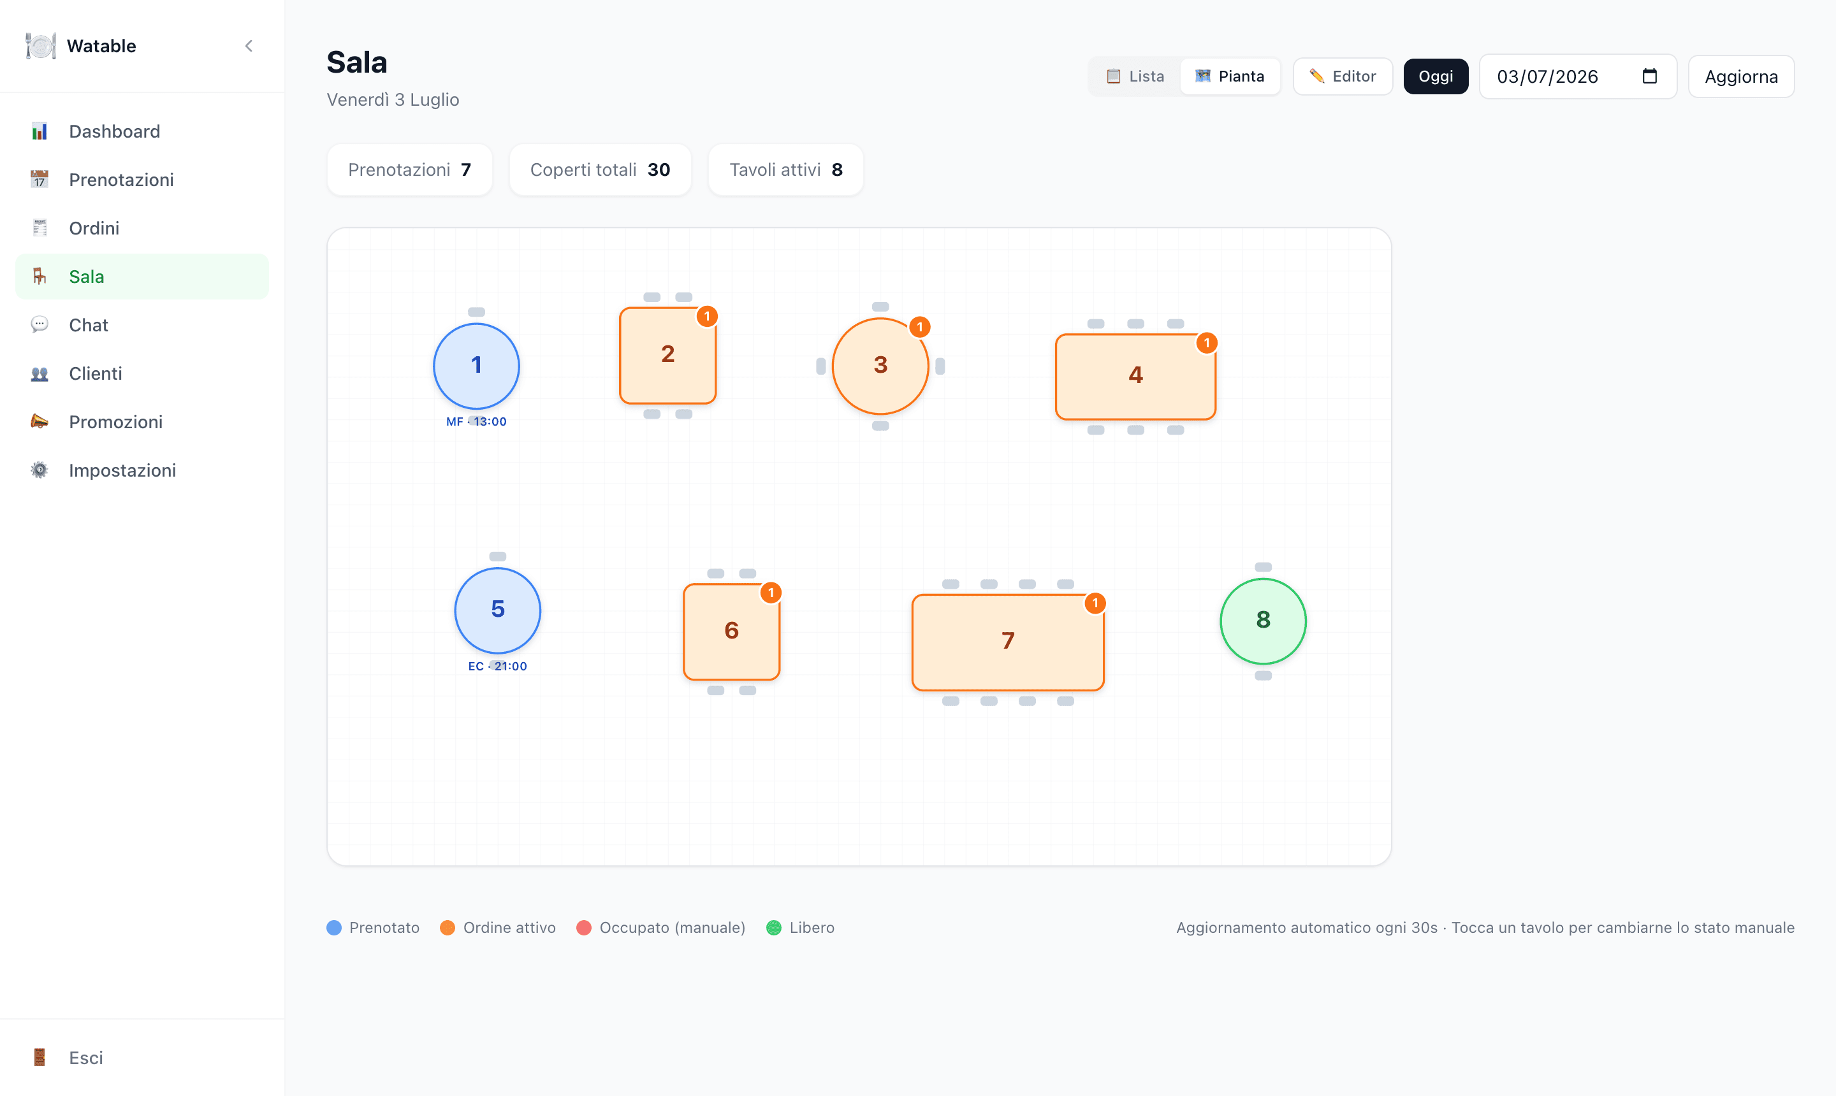Open the Impostazioni menu item
Image resolution: width=1836 pixels, height=1096 pixels.
[142, 470]
